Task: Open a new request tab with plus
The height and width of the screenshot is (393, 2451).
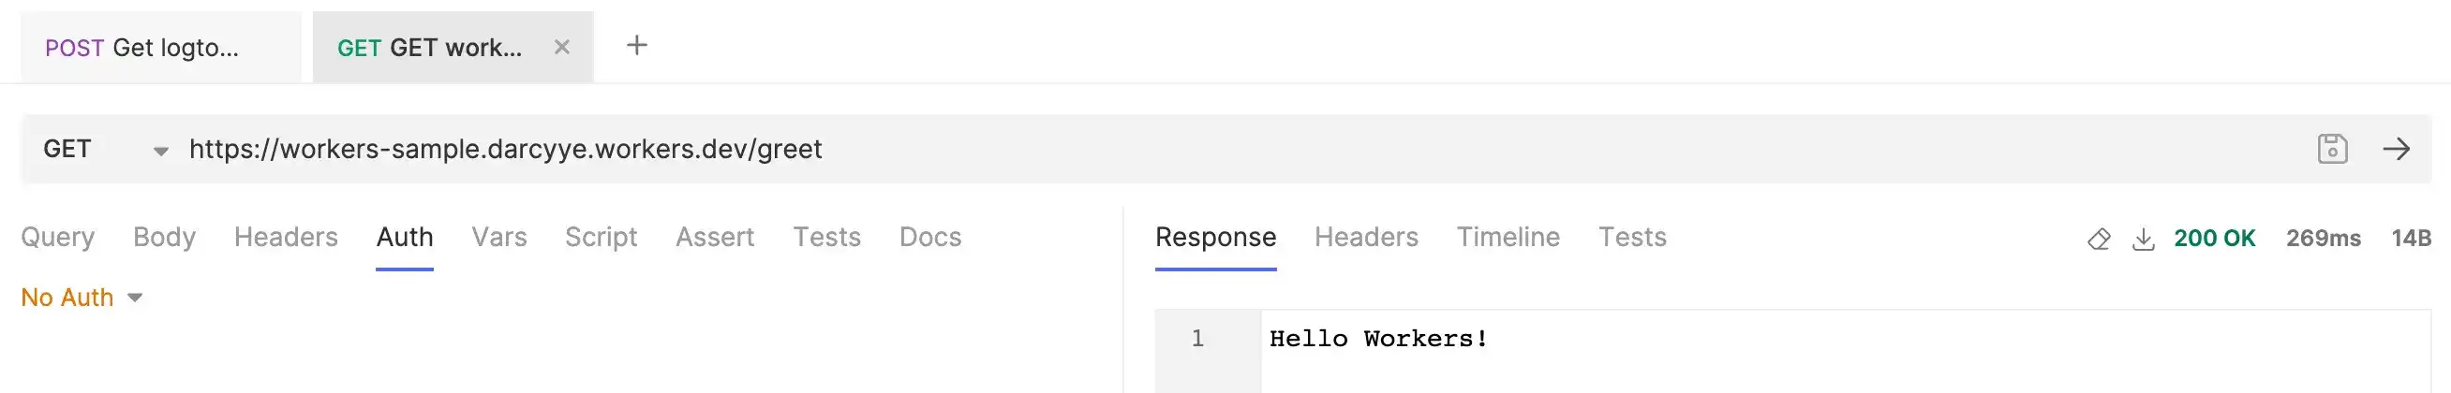Action: click(636, 46)
